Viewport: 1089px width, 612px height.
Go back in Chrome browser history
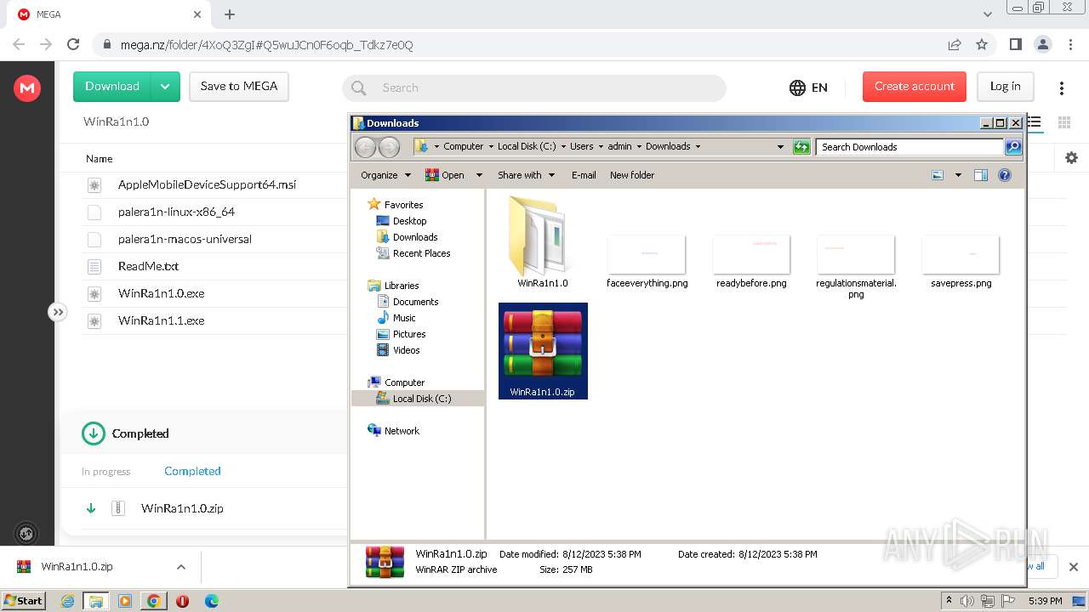[x=19, y=44]
